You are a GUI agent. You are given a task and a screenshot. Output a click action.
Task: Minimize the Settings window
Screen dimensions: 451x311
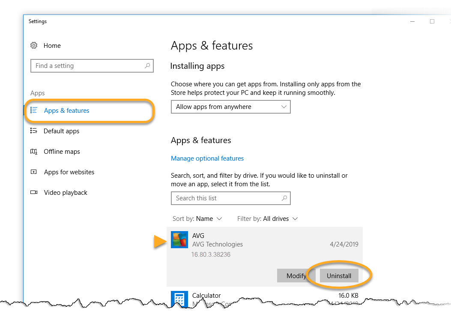[x=412, y=21]
